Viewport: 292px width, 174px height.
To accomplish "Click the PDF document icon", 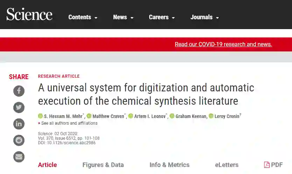I will point(267,165).
